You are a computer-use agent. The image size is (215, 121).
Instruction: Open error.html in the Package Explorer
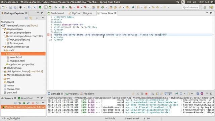click(x=16, y=57)
